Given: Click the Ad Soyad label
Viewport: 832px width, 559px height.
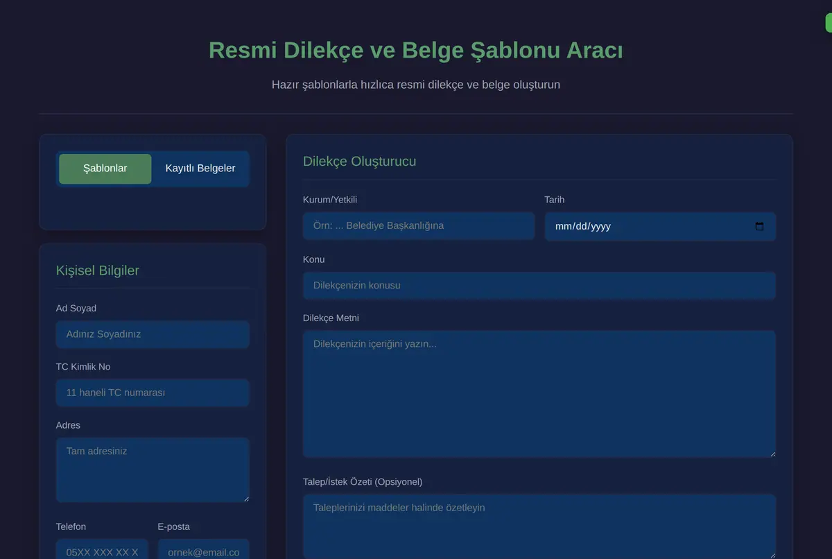Looking at the screenshot, I should pos(76,309).
